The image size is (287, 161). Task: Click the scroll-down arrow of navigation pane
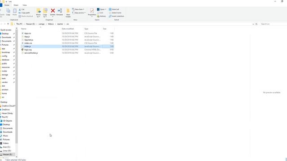[17, 157]
